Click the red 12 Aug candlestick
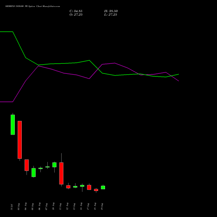This screenshot has height=217, width=217. tap(68, 187)
